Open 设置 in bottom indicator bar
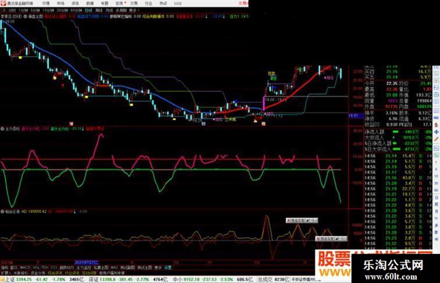Image resolution: width=440 pixels, height=283 pixels. coord(168,268)
